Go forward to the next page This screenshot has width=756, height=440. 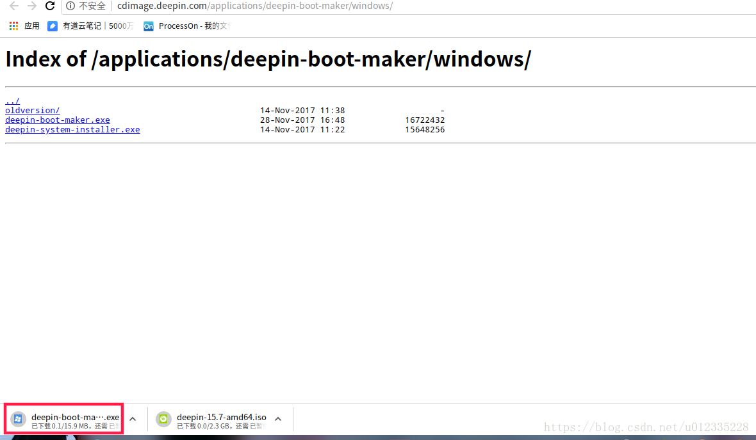tap(32, 6)
